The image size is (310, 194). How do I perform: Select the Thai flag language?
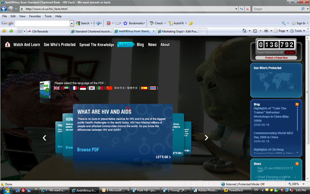coord(153,88)
